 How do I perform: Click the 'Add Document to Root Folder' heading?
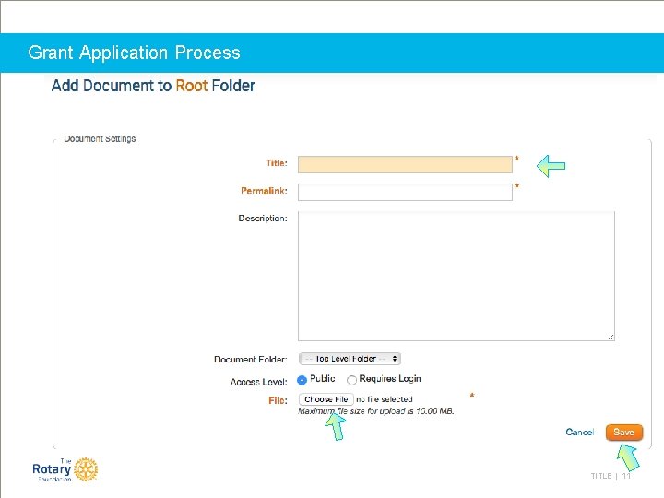click(153, 86)
